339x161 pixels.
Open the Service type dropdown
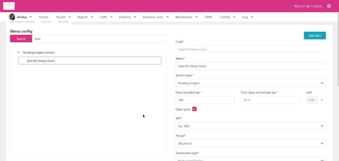[x=250, y=83]
